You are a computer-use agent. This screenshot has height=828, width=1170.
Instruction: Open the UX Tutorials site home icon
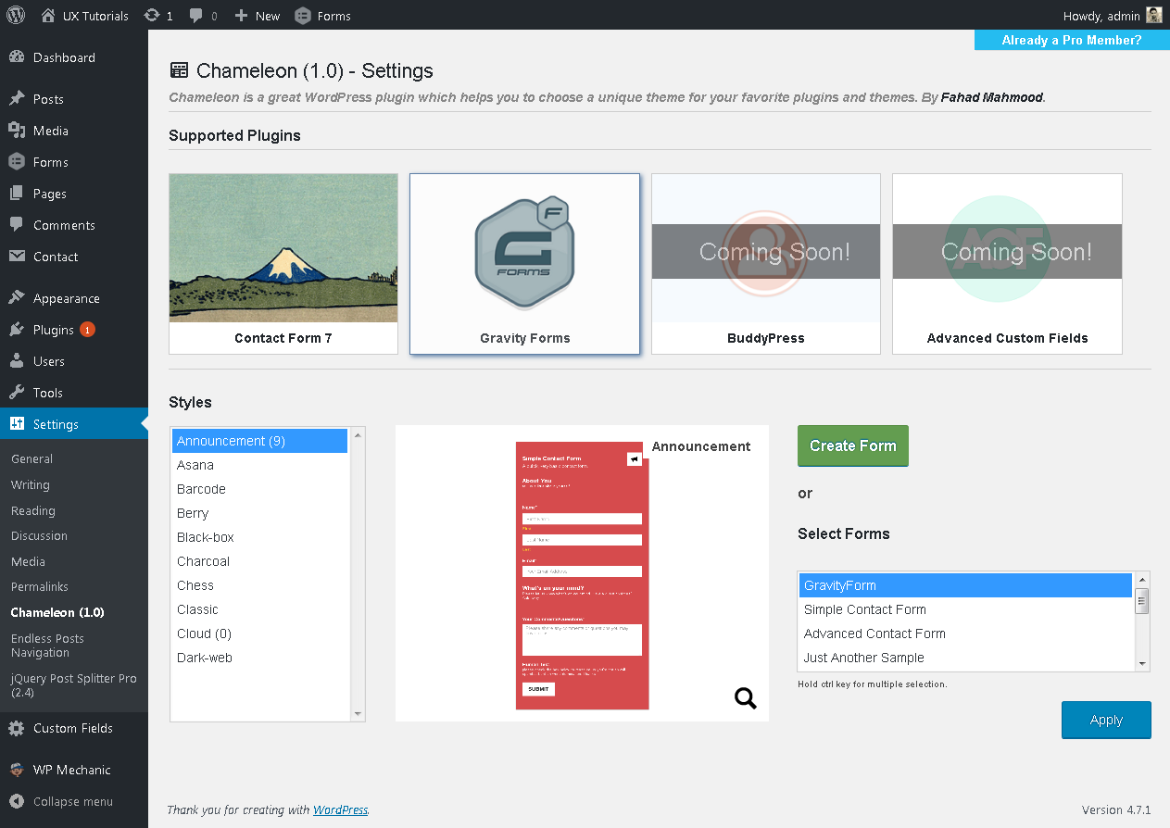[48, 16]
